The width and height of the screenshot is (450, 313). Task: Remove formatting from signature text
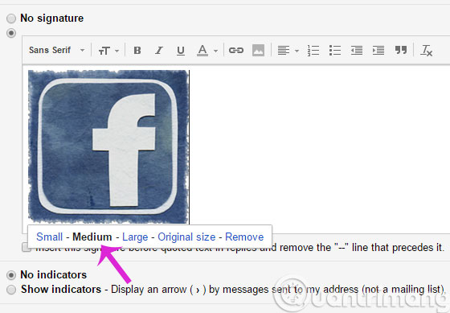click(x=426, y=51)
